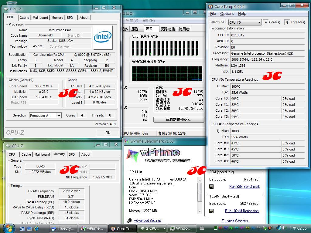Open Internet Explorer from quick launch
This screenshot has width=311, height=233.
[x=36, y=228]
